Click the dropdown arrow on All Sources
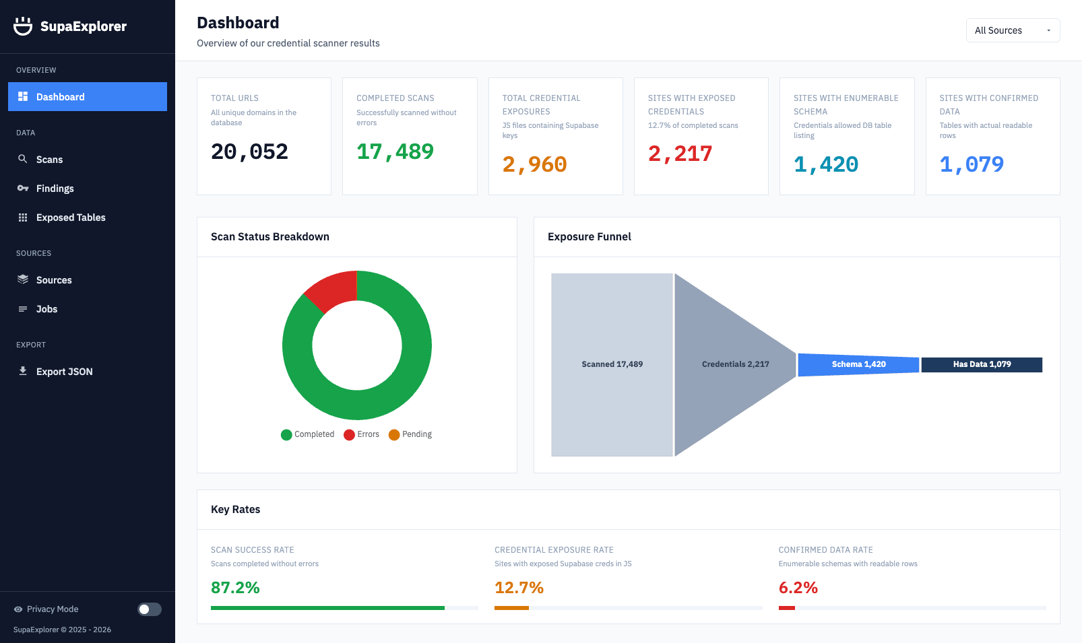Viewport: 1082px width, 643px height. tap(1048, 30)
